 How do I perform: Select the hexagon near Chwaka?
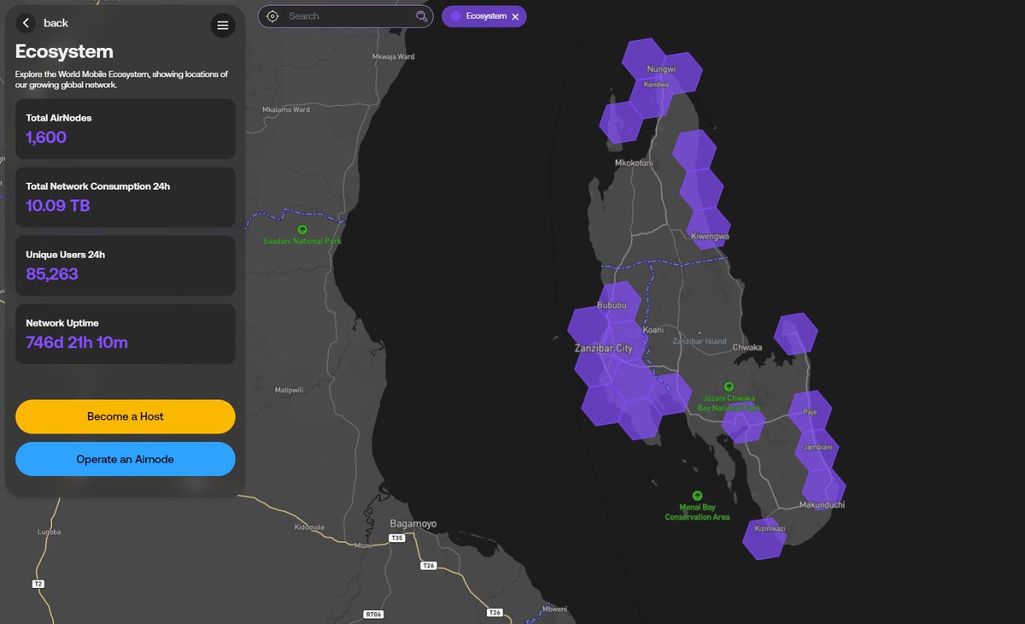[795, 333]
